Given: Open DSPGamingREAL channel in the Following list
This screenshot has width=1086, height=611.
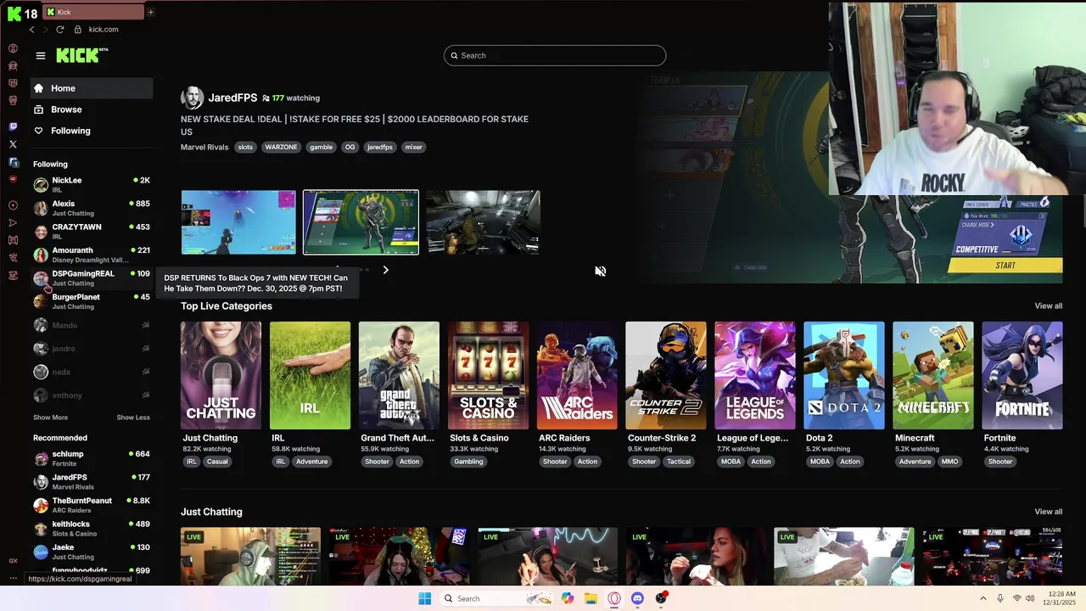Looking at the screenshot, I should (x=92, y=277).
